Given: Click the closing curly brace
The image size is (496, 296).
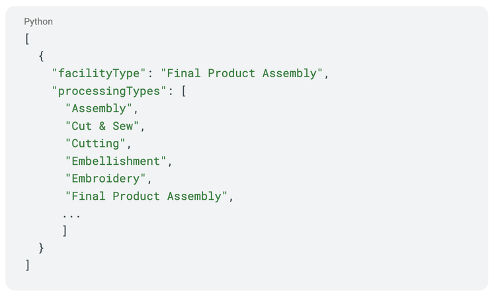Looking at the screenshot, I should click(x=42, y=248).
